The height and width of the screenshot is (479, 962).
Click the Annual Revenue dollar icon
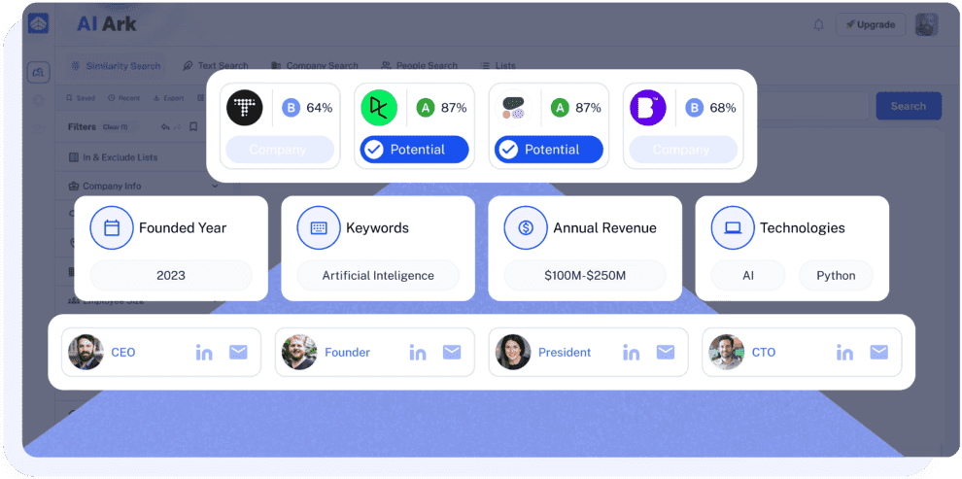tap(525, 227)
